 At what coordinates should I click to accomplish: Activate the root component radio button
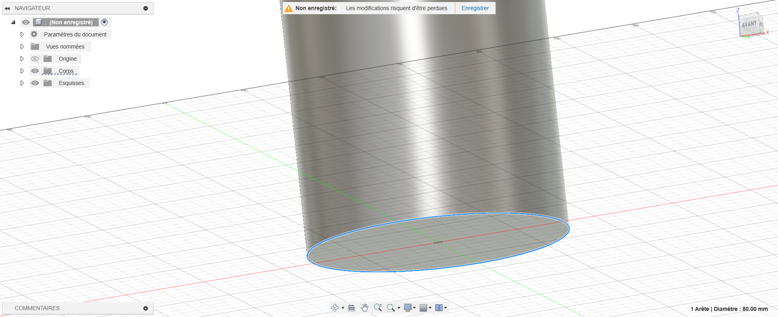(x=105, y=22)
